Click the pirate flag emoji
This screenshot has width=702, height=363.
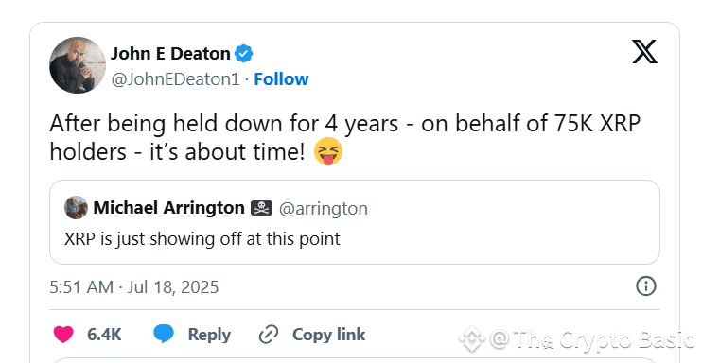(x=261, y=208)
